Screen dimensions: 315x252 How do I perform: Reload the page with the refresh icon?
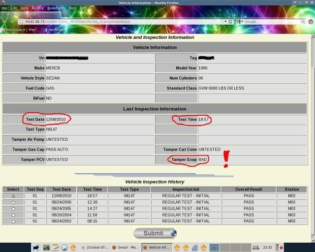pyautogui.click(x=230, y=22)
